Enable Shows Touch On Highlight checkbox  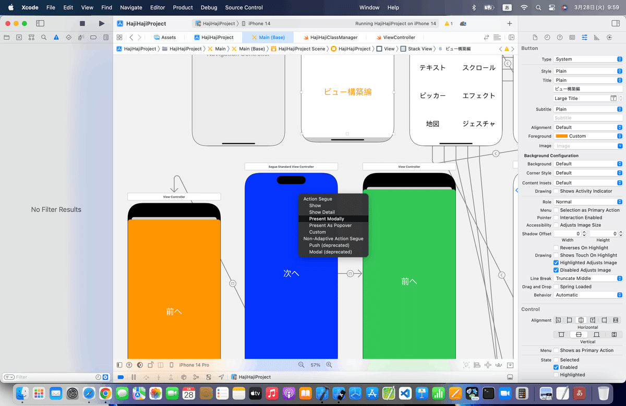click(556, 255)
